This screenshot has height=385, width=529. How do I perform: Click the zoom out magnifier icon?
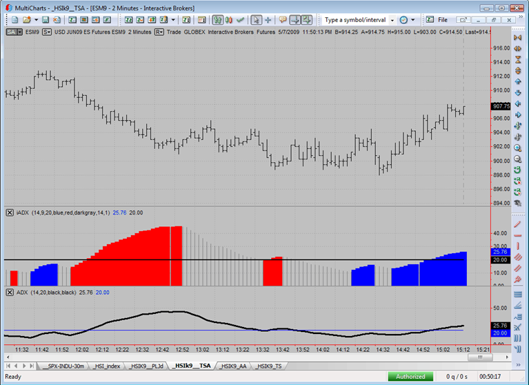(x=517, y=159)
